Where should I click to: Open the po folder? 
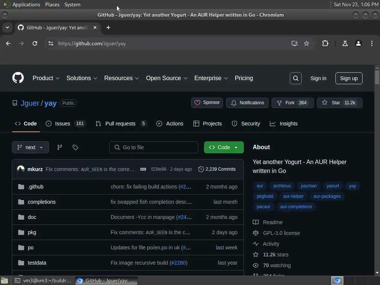pyautogui.click(x=30, y=248)
